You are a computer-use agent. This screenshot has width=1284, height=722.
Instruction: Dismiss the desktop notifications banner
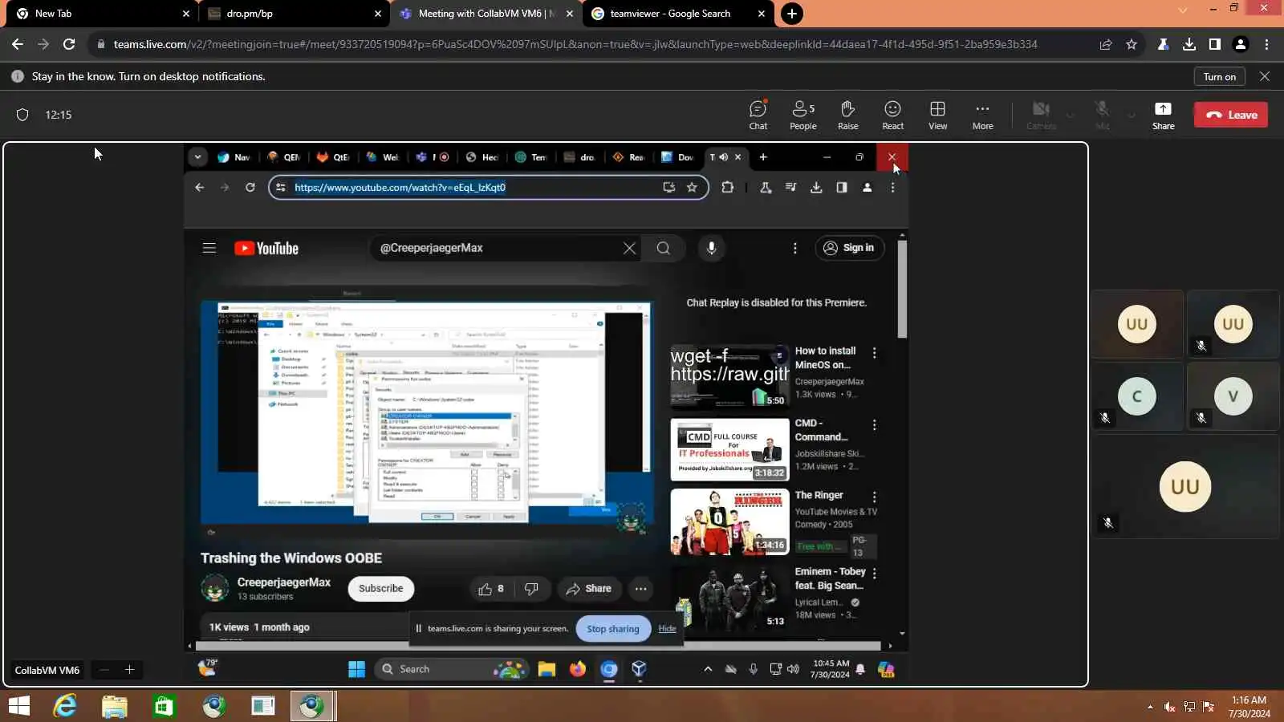pyautogui.click(x=1265, y=76)
